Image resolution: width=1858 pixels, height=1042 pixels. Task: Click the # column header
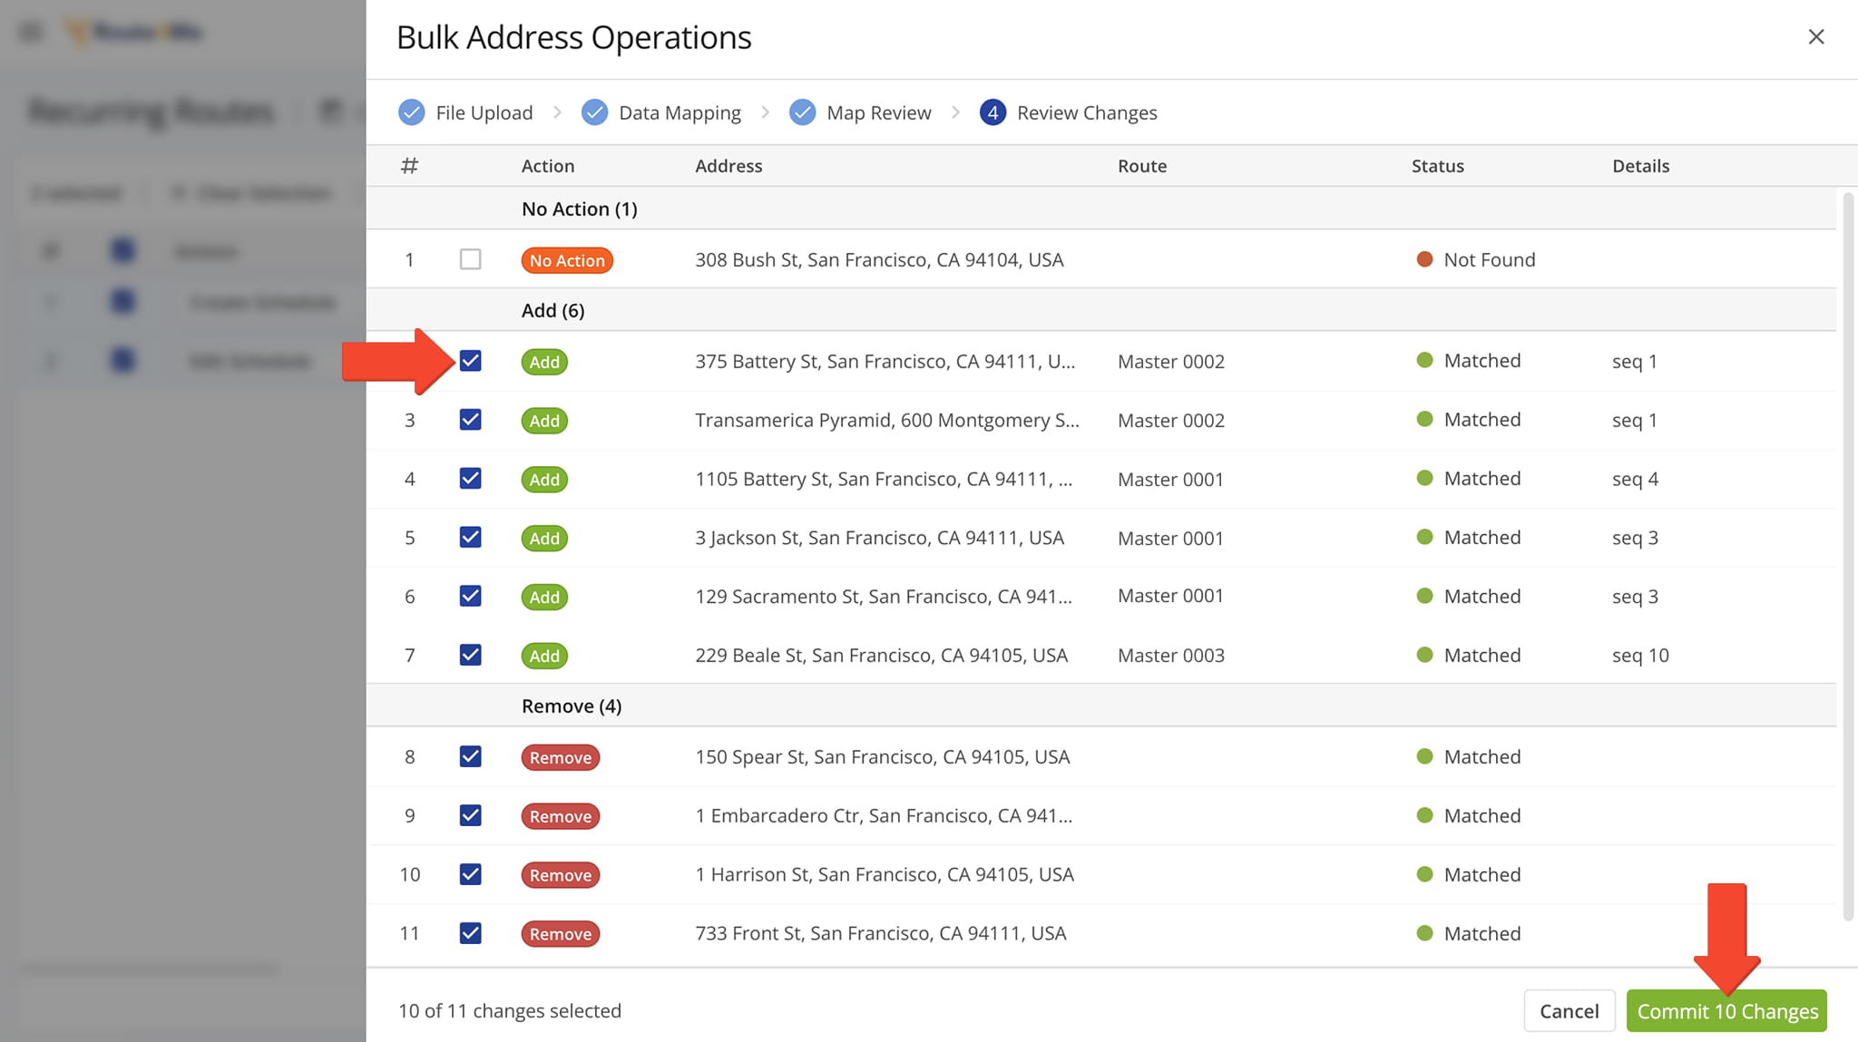click(409, 166)
